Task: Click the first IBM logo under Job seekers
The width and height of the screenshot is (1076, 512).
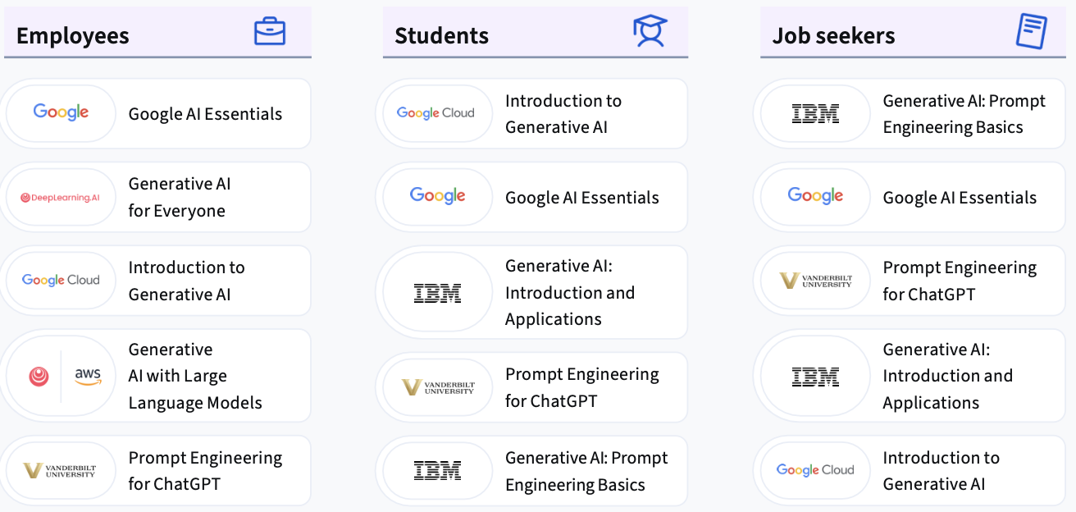Action: click(815, 114)
